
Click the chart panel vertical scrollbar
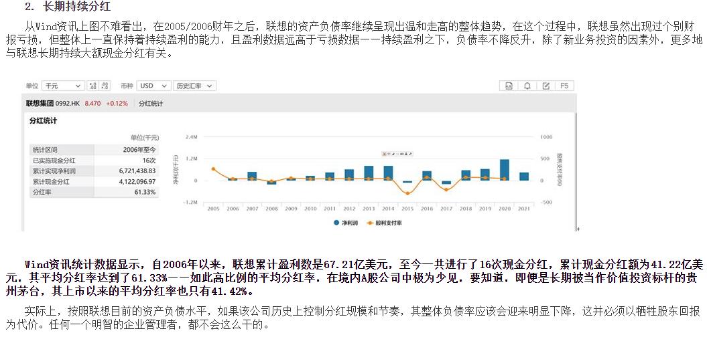tap(576, 171)
